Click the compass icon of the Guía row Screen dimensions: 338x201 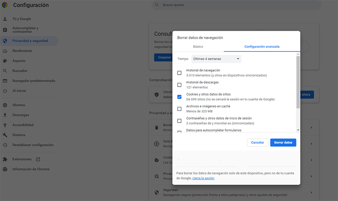[157, 144]
